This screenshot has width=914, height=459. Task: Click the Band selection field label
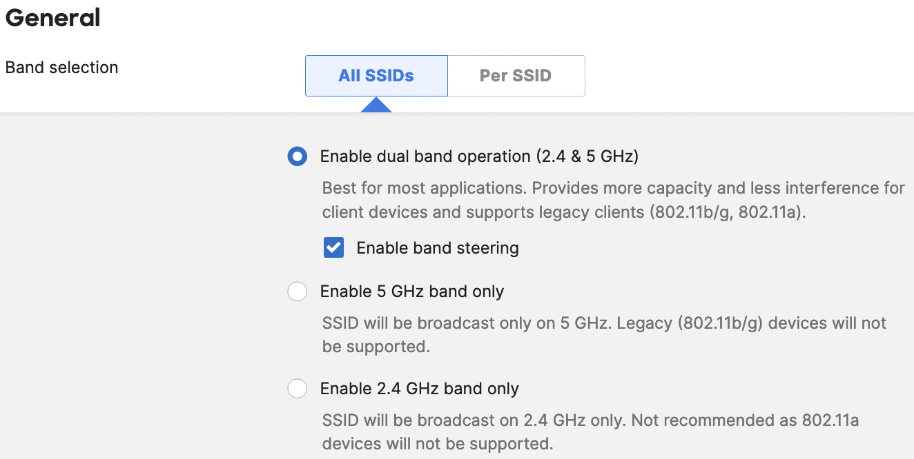click(62, 68)
